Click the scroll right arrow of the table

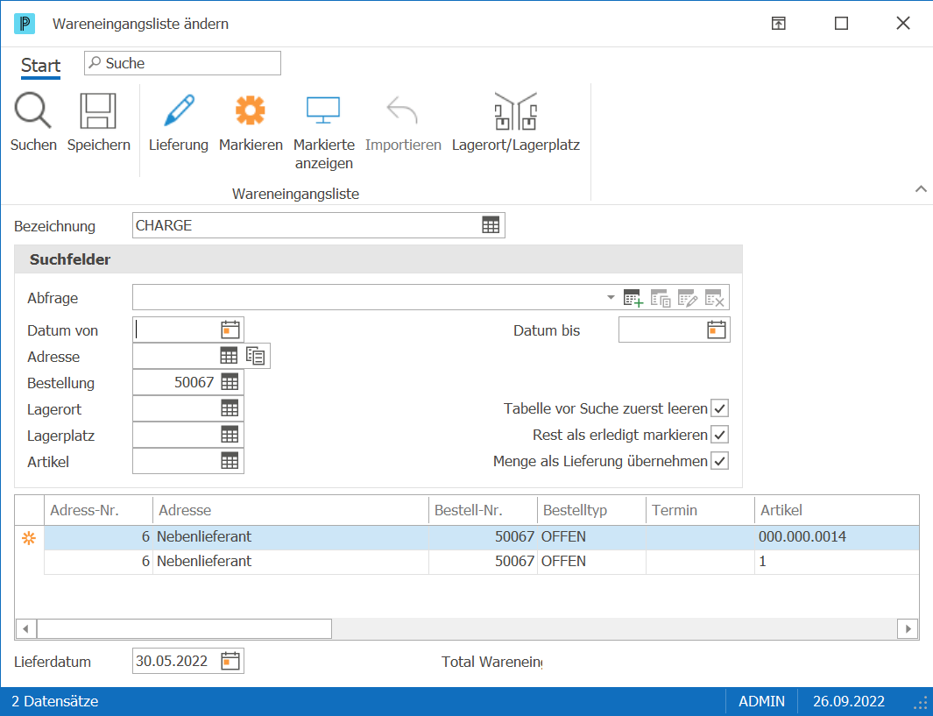[x=908, y=628]
